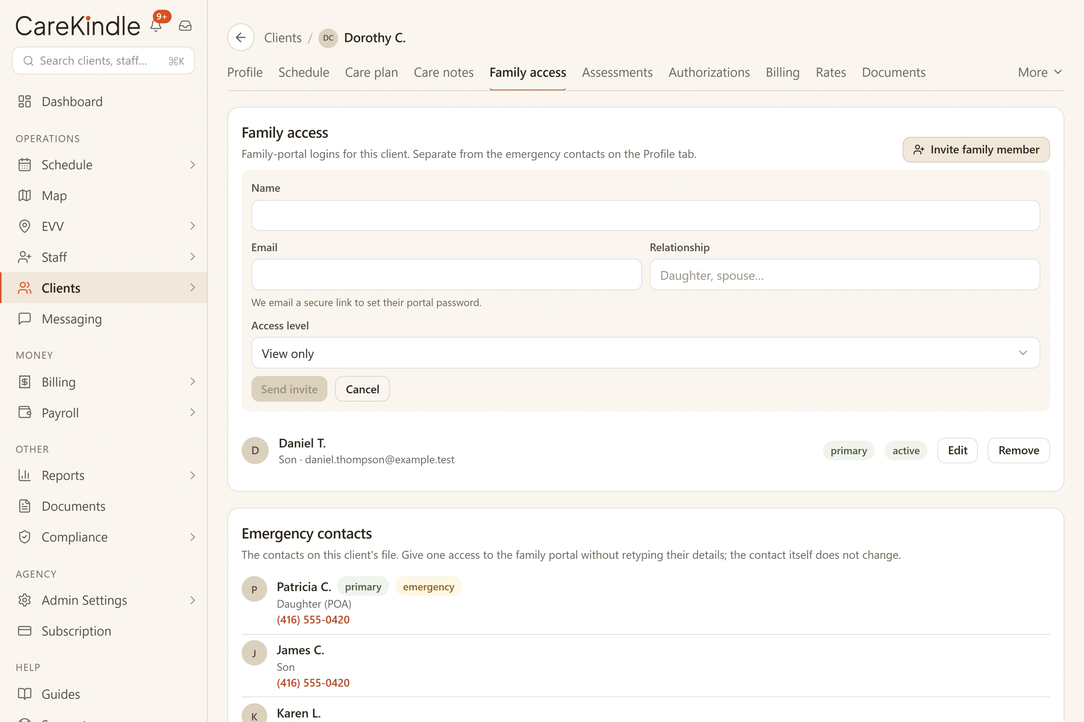Click the Schedule calendar icon in sidebar
This screenshot has width=1084, height=722.
[25, 165]
